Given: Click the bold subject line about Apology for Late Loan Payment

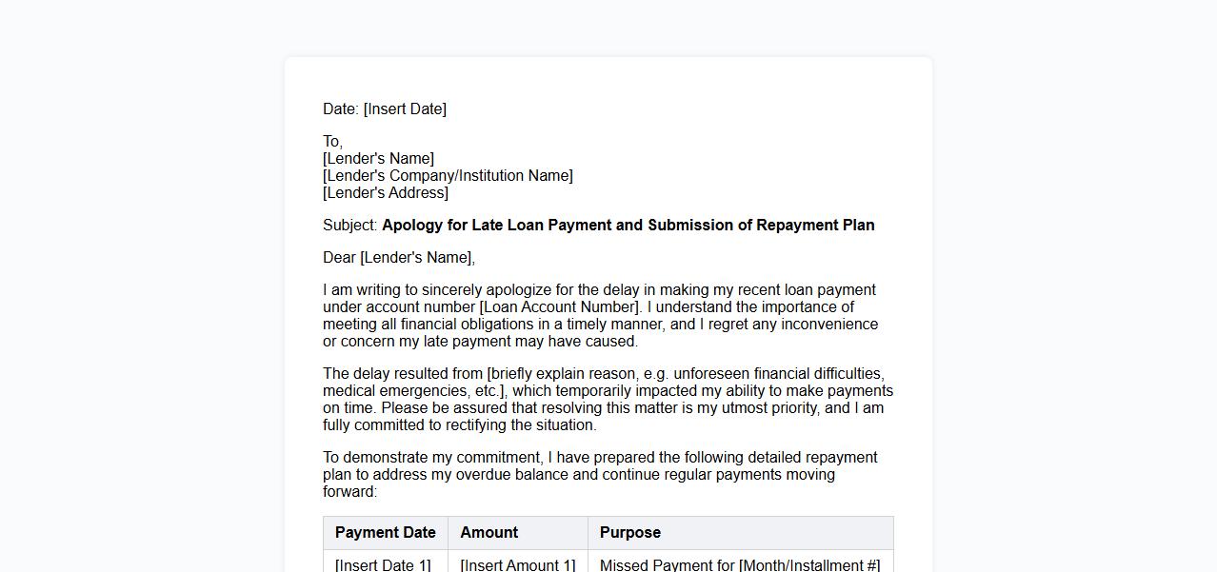Looking at the screenshot, I should point(628,226).
